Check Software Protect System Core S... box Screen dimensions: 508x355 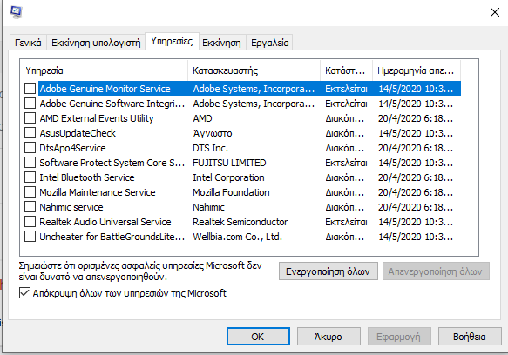pos(30,163)
